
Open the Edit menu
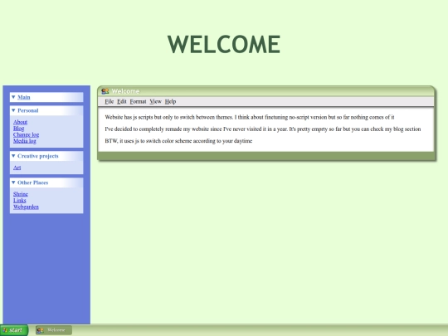(x=122, y=101)
